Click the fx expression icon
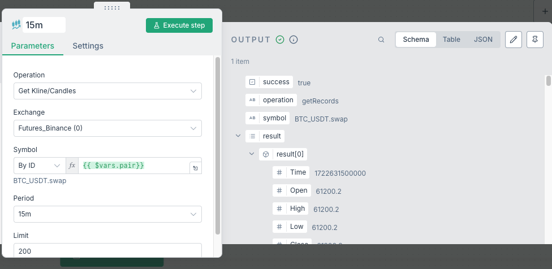552x269 pixels. coord(72,166)
